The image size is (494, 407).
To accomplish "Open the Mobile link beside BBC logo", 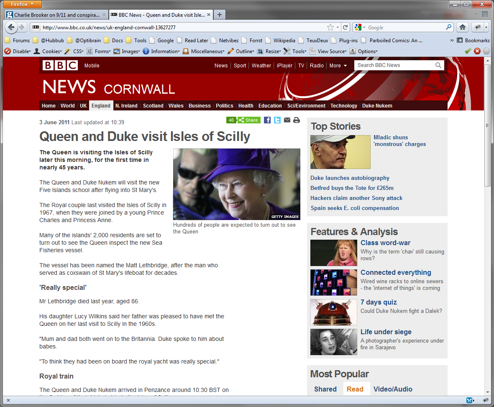I will point(92,66).
